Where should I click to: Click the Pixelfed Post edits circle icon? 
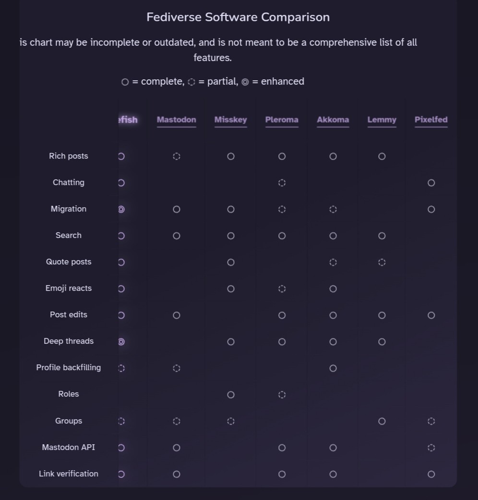431,315
